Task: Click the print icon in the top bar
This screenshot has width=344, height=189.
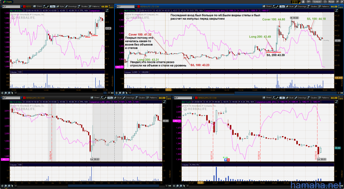Action: (325, 1)
